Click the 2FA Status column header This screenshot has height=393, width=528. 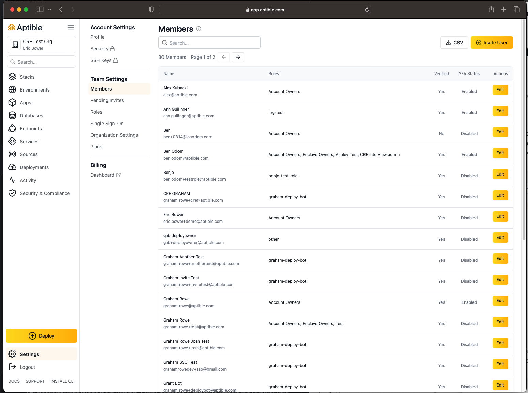[x=469, y=74]
